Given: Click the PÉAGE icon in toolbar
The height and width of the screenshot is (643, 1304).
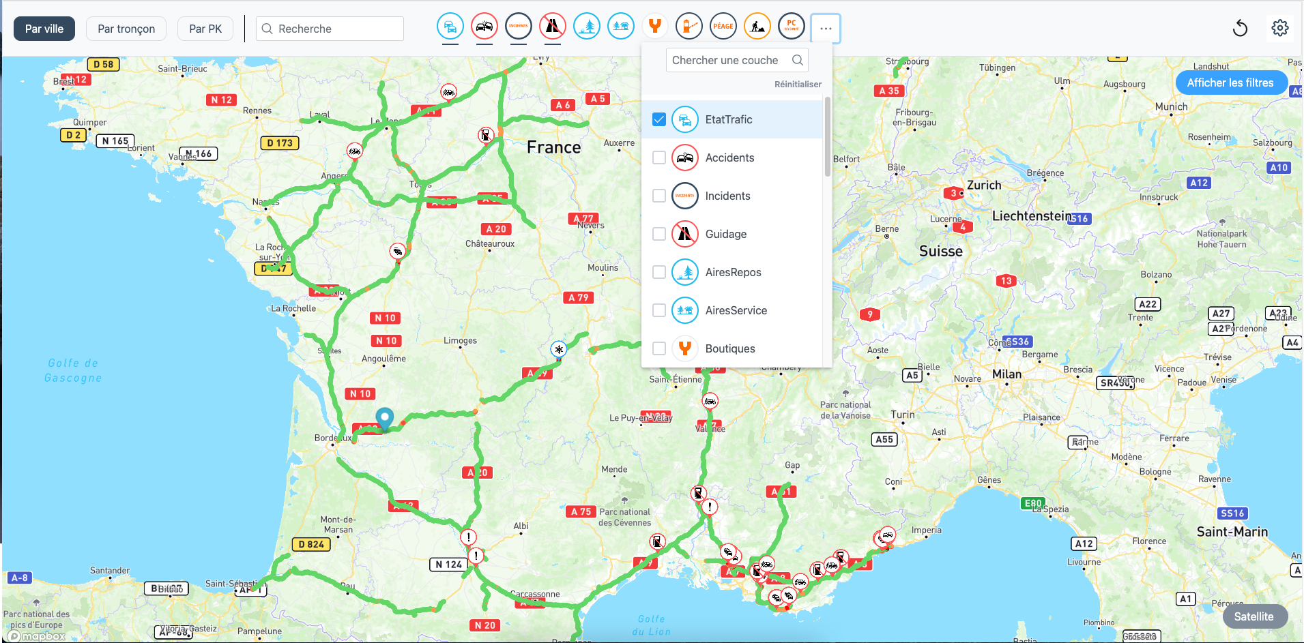Looking at the screenshot, I should [723, 27].
